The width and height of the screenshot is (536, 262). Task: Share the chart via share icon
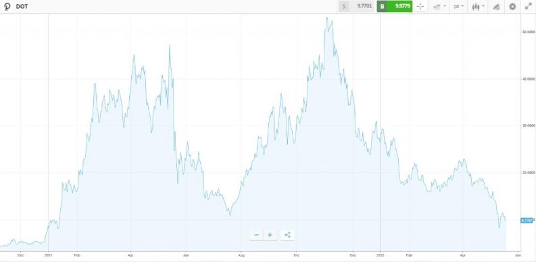pyautogui.click(x=287, y=235)
